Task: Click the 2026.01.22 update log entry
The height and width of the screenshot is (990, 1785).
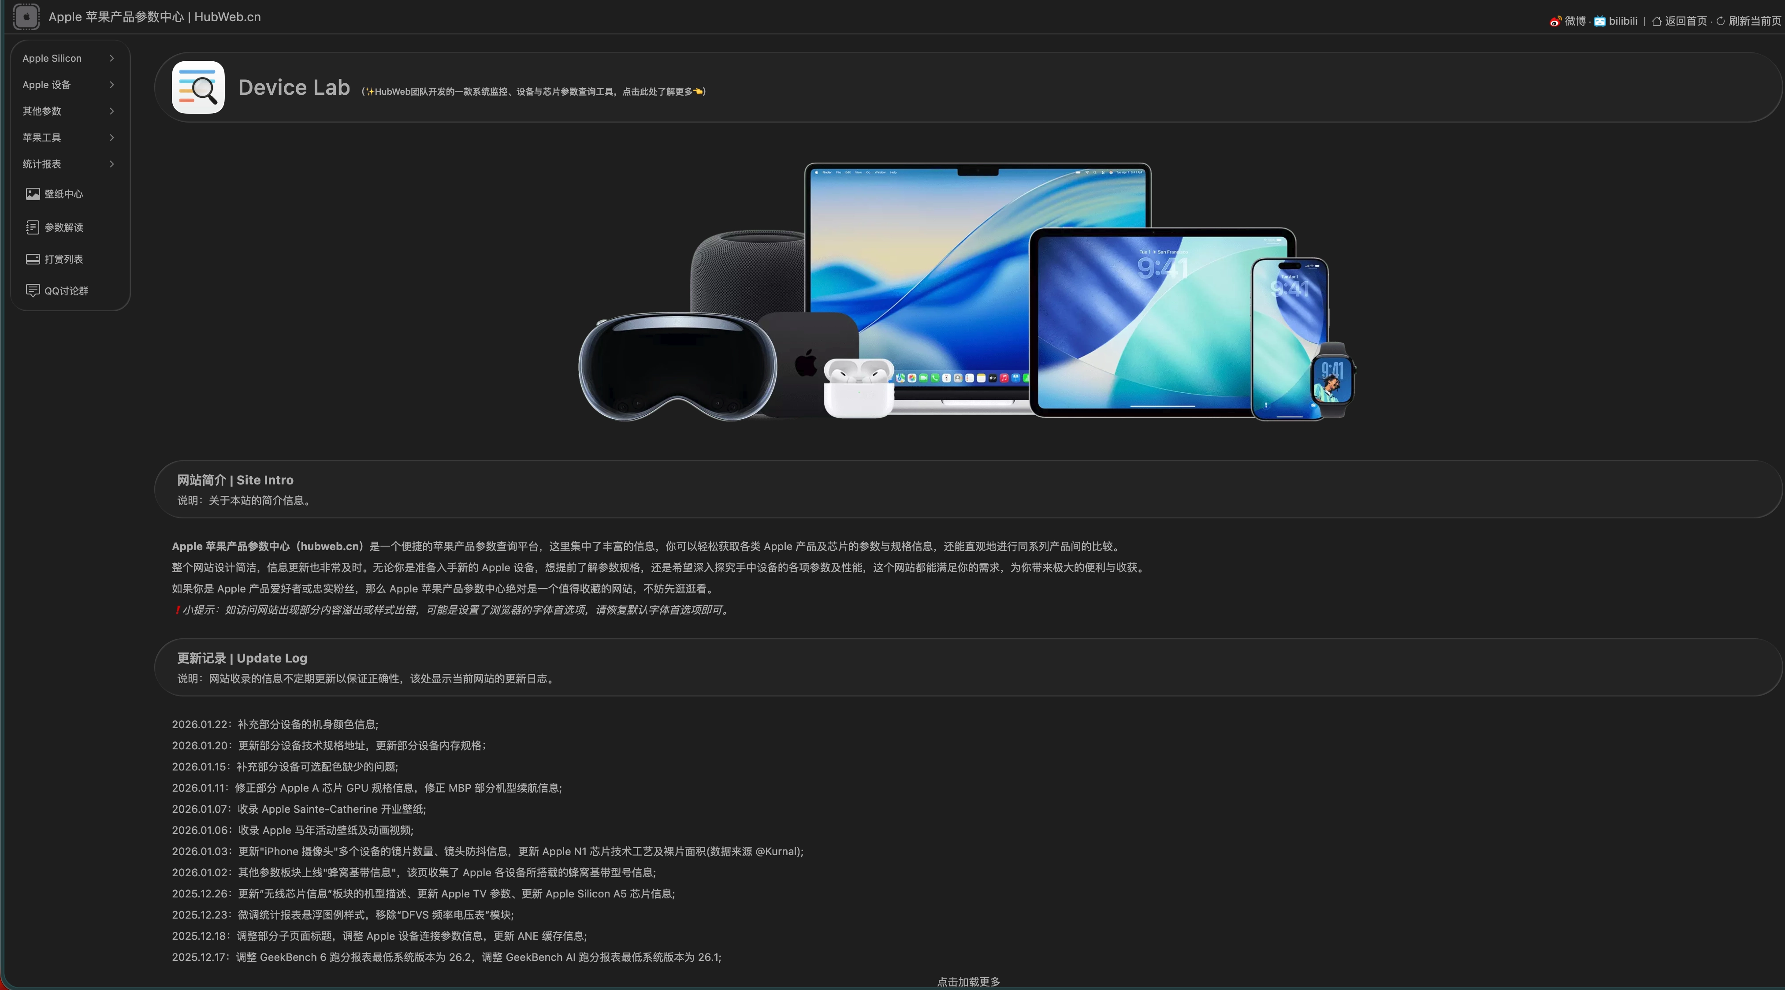Action: pos(275,724)
